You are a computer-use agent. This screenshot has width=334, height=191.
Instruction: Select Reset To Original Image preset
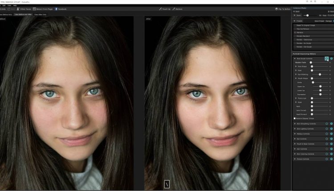coord(314,25)
